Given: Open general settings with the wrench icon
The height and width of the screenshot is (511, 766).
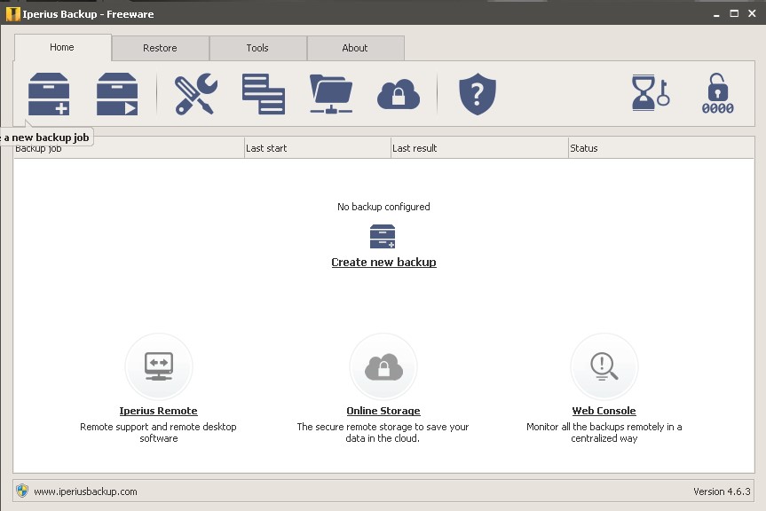Looking at the screenshot, I should click(x=197, y=92).
